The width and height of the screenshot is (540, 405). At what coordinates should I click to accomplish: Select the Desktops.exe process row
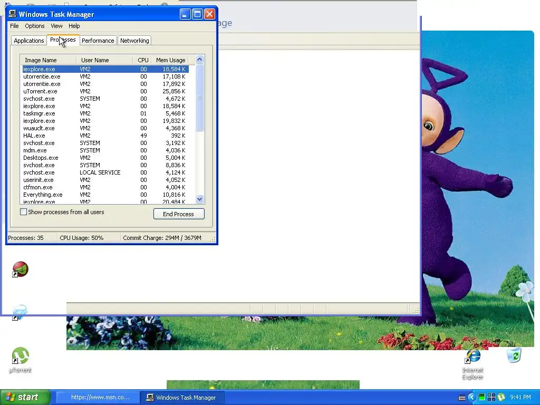[105, 158]
